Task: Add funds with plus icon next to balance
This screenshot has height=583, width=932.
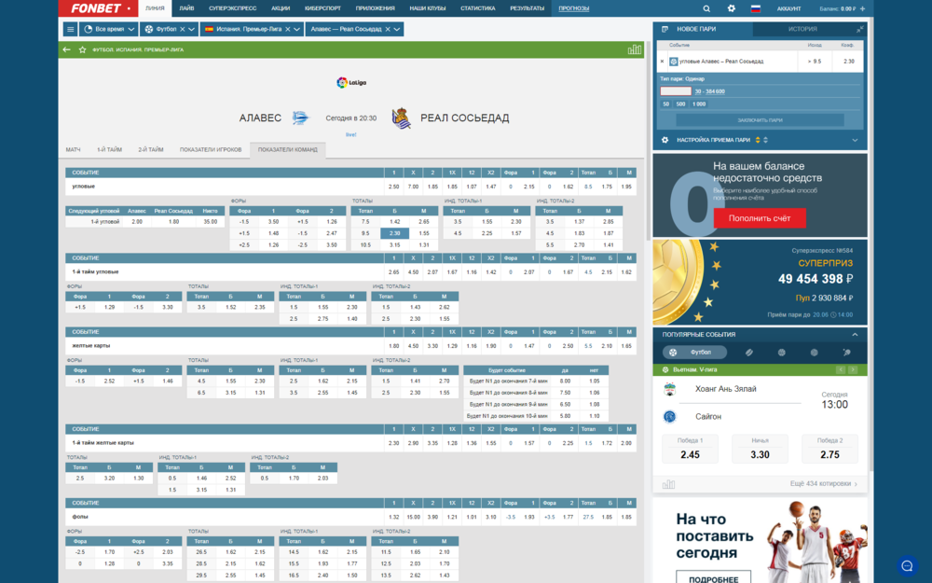Action: [862, 8]
